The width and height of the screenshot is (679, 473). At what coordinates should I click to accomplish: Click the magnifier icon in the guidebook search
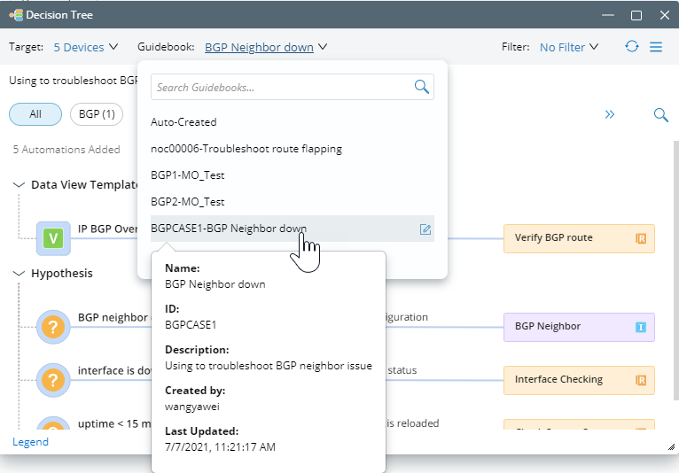click(x=422, y=87)
